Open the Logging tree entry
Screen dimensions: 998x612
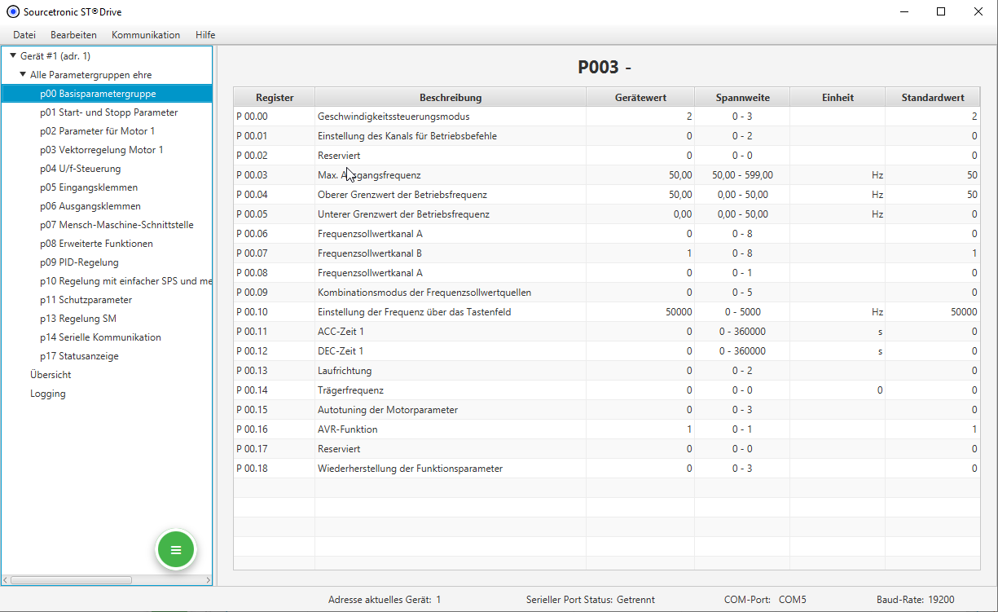(48, 394)
